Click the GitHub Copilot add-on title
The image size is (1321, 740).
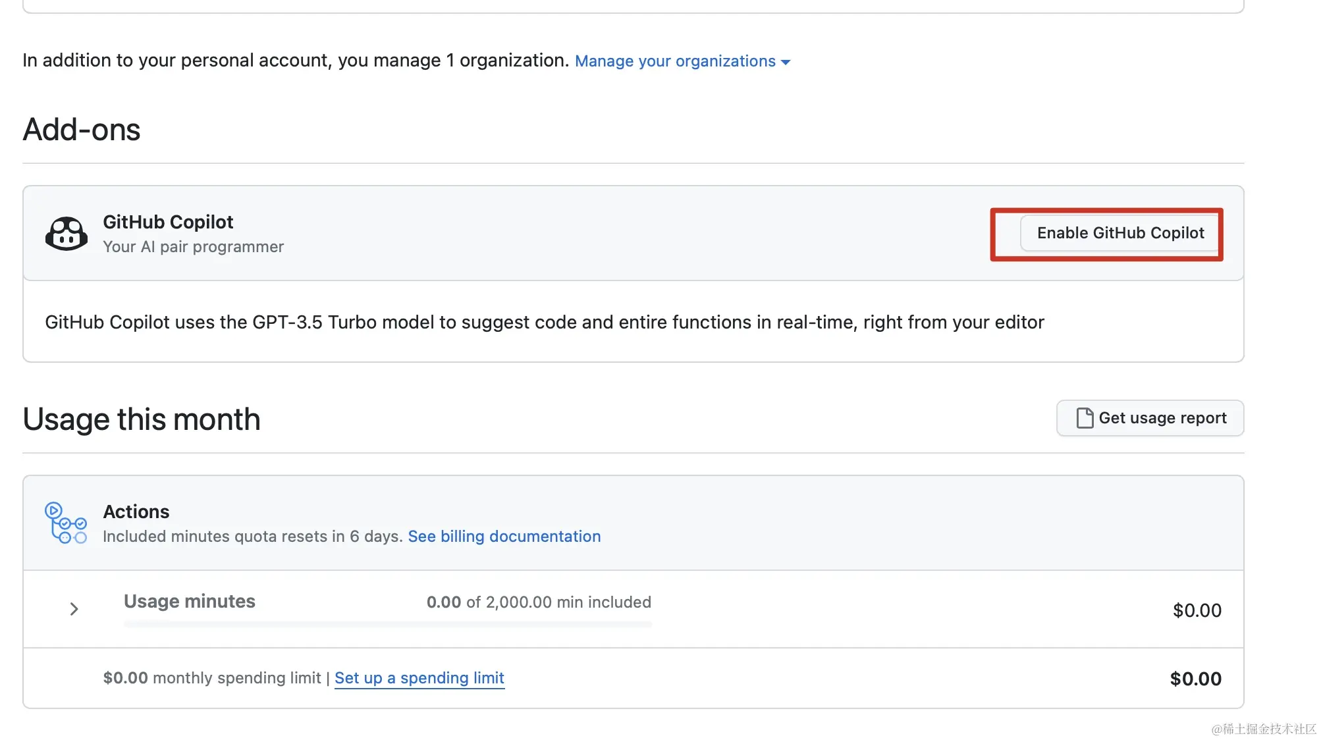click(168, 222)
